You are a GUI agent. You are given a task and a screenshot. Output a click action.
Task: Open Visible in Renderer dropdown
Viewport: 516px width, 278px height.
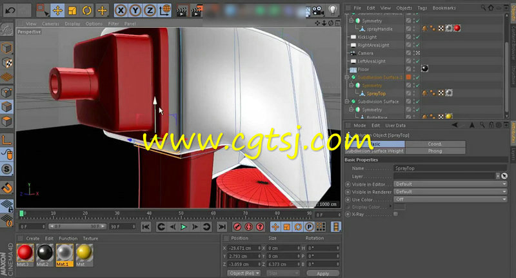tap(450, 192)
